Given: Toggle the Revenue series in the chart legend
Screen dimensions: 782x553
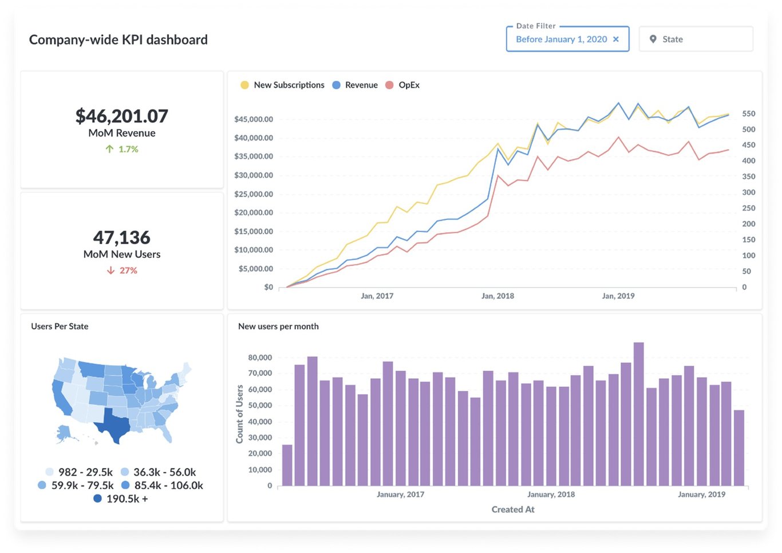Looking at the screenshot, I should tap(361, 84).
